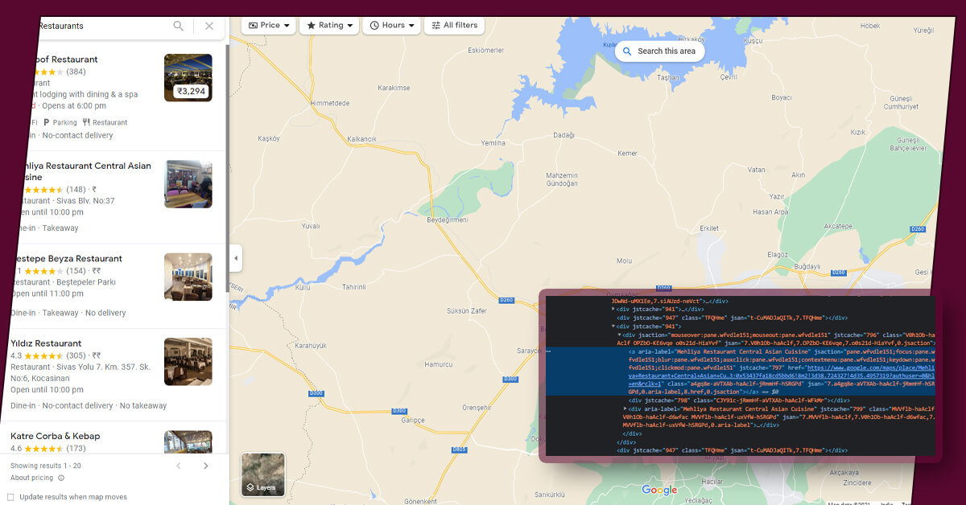Go to the next results page
The image size is (966, 505).
click(205, 466)
